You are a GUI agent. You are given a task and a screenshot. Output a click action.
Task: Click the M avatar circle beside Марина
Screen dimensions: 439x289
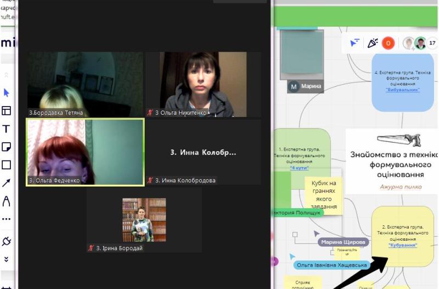pyautogui.click(x=294, y=87)
